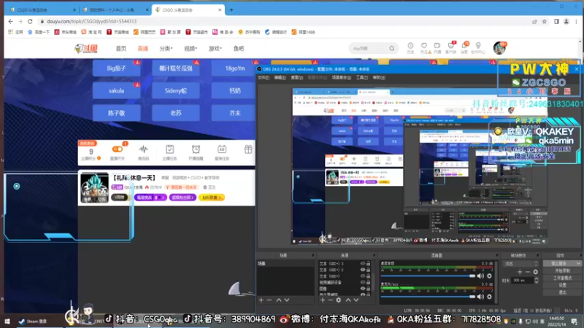This screenshot has width=584, height=328.
Task: Move scene up in OBS 场景 panel
Action: click(279, 300)
